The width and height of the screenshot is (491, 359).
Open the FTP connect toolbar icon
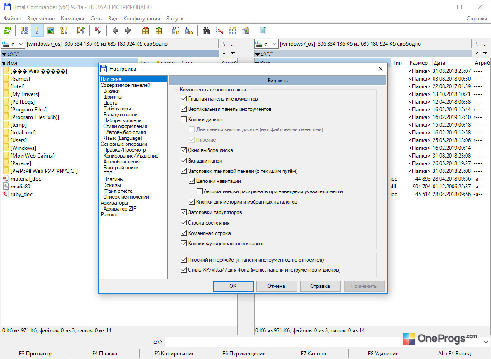coord(176,30)
